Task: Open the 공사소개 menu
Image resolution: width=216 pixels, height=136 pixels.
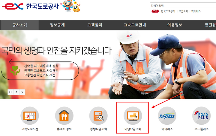Action: coord(20,25)
